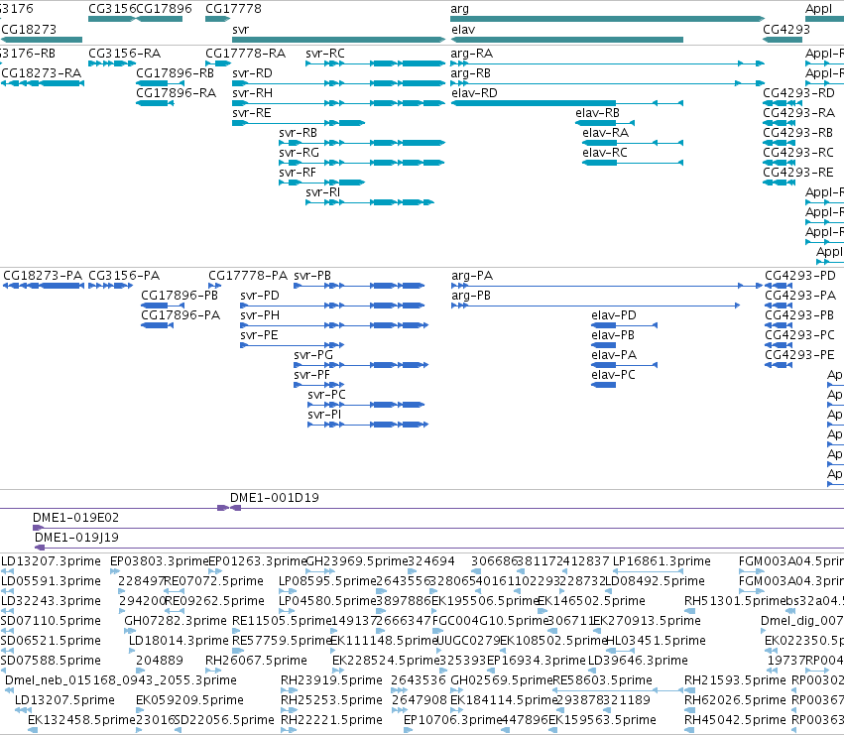
Task: Click the svr-PC protein label
Action: [326, 395]
